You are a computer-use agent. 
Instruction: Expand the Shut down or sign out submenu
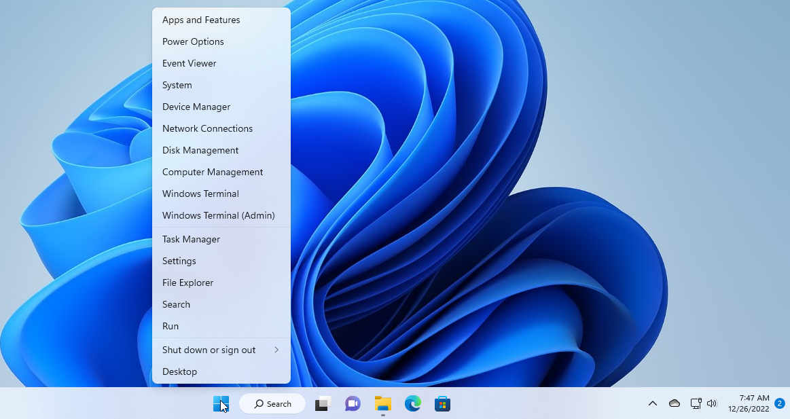coord(209,350)
